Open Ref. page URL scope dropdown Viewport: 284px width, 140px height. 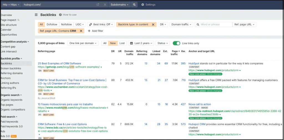[x=244, y=24]
